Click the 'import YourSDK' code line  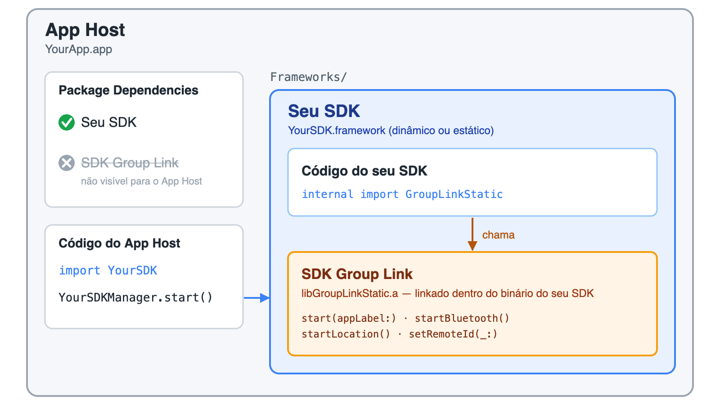108,270
